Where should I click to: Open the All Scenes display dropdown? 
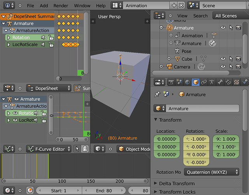coord(231,16)
